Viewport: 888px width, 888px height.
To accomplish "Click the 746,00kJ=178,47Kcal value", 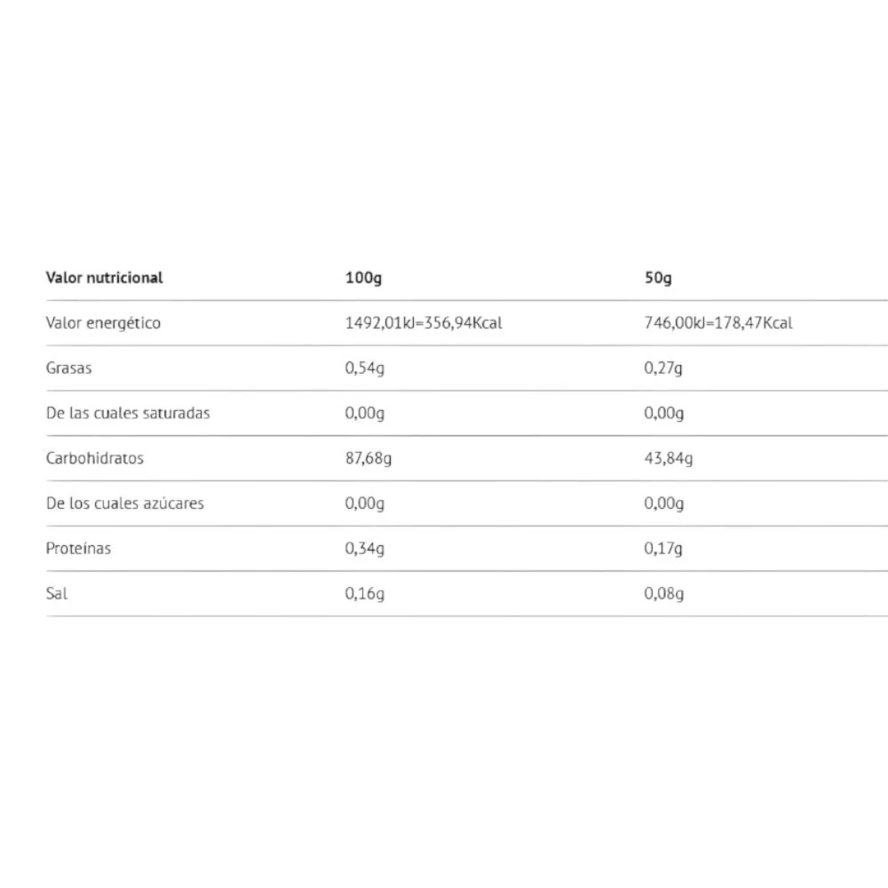I will click(x=718, y=323).
